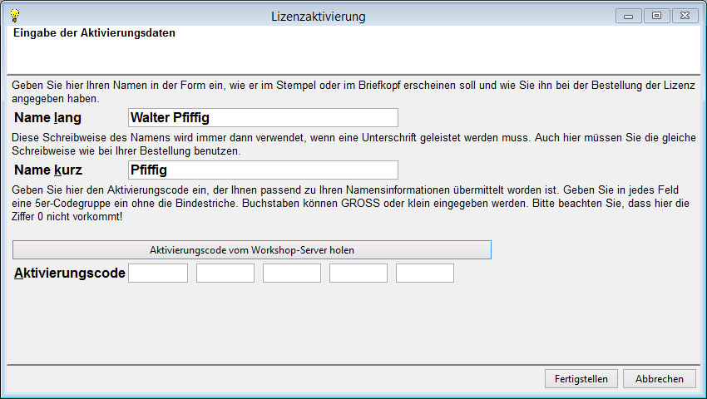Maximize the Lizenzaktivierung window
The image size is (707, 399).
[x=656, y=16]
